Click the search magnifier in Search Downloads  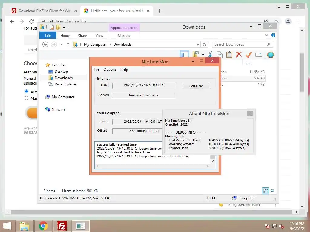click(269, 44)
